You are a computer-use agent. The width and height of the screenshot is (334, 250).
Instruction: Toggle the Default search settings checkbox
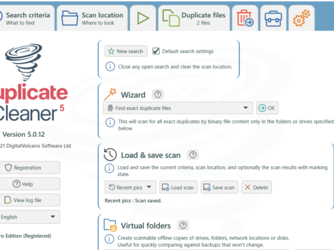pos(156,51)
